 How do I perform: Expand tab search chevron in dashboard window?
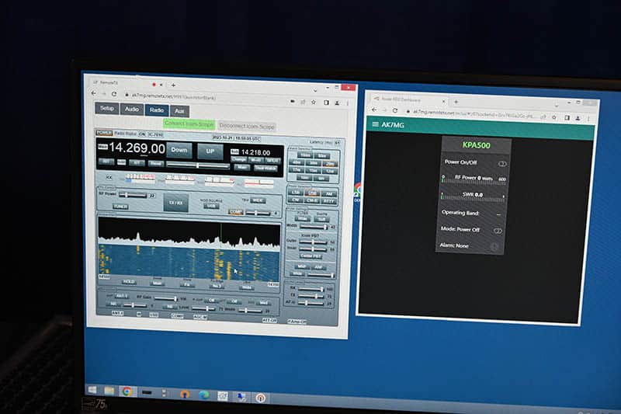coord(557,106)
